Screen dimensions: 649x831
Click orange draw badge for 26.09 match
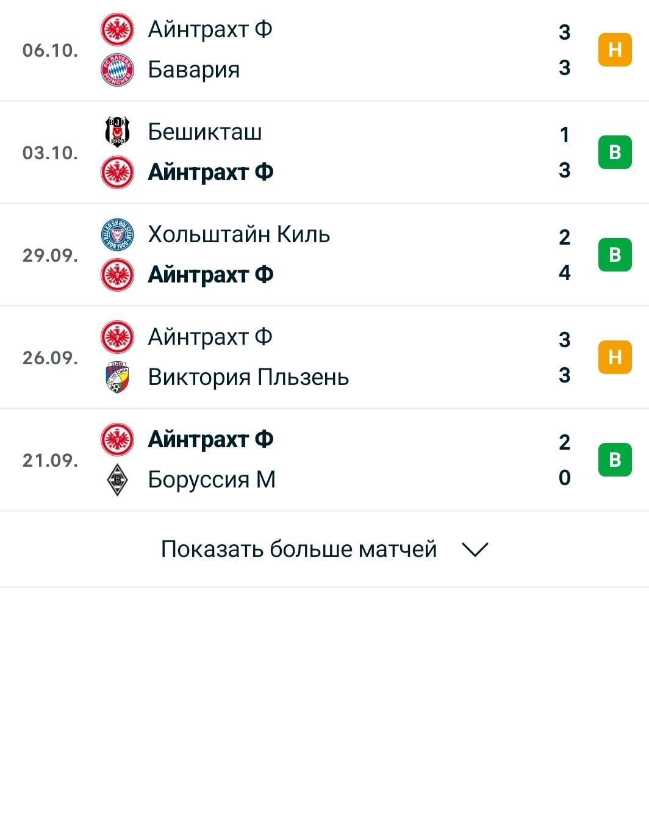click(x=615, y=357)
